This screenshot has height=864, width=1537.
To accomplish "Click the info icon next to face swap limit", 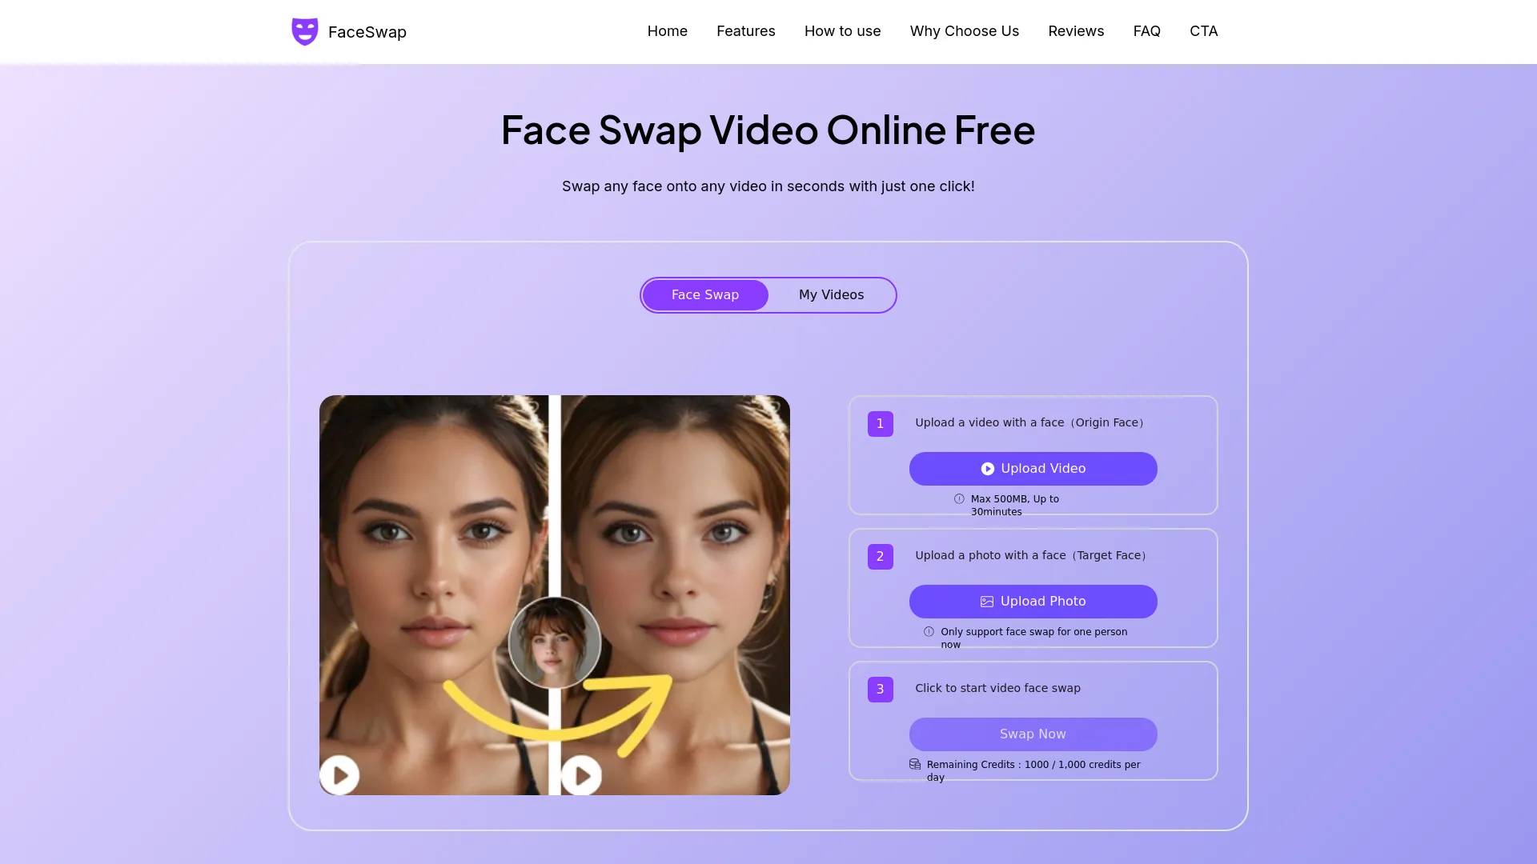I will pos(929,631).
